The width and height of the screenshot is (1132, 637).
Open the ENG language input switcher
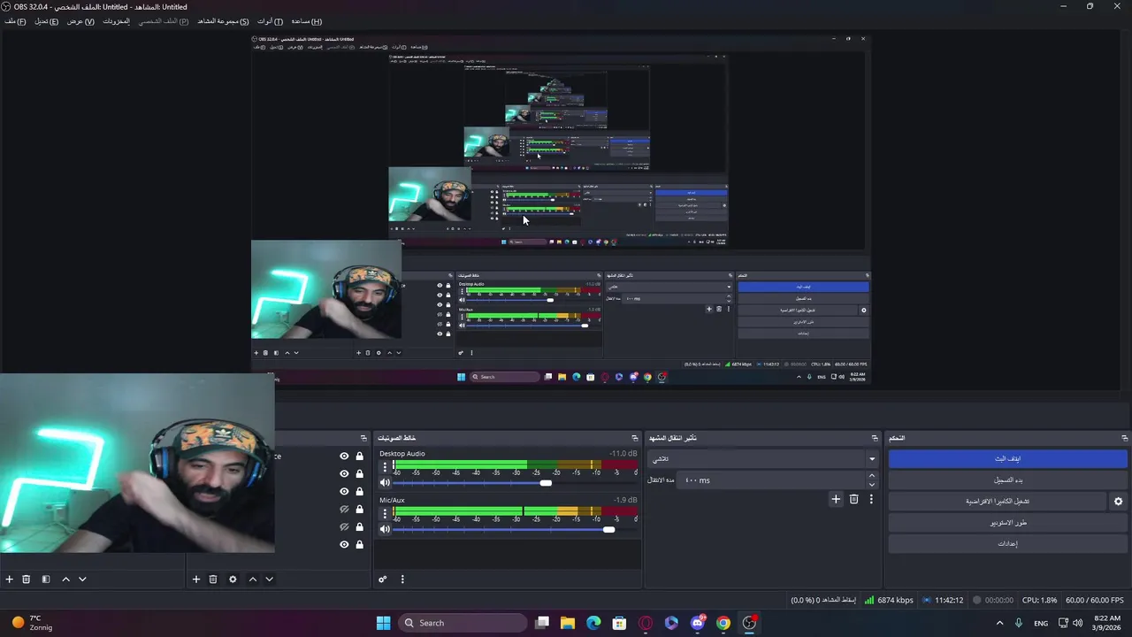[1041, 623]
